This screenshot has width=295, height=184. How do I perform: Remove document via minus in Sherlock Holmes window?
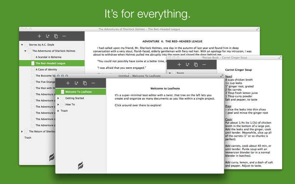pos(64,36)
